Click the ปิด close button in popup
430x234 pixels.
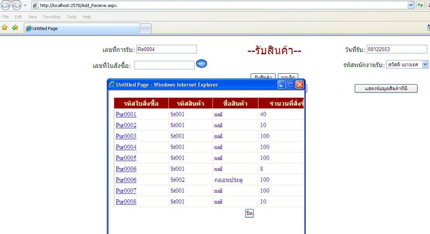point(249,213)
